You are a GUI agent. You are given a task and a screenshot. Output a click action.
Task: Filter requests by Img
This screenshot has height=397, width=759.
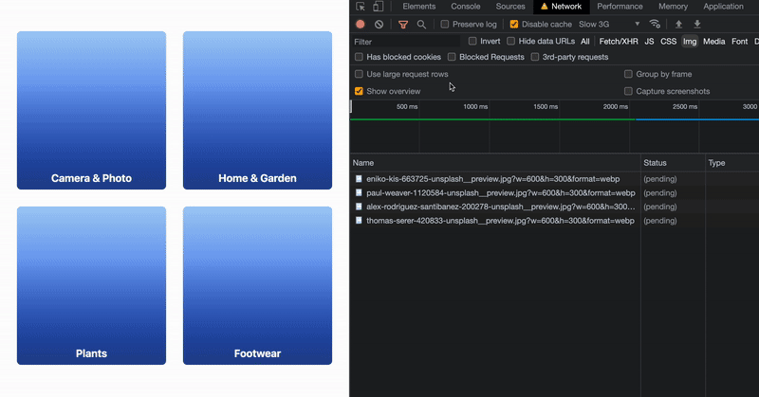690,42
